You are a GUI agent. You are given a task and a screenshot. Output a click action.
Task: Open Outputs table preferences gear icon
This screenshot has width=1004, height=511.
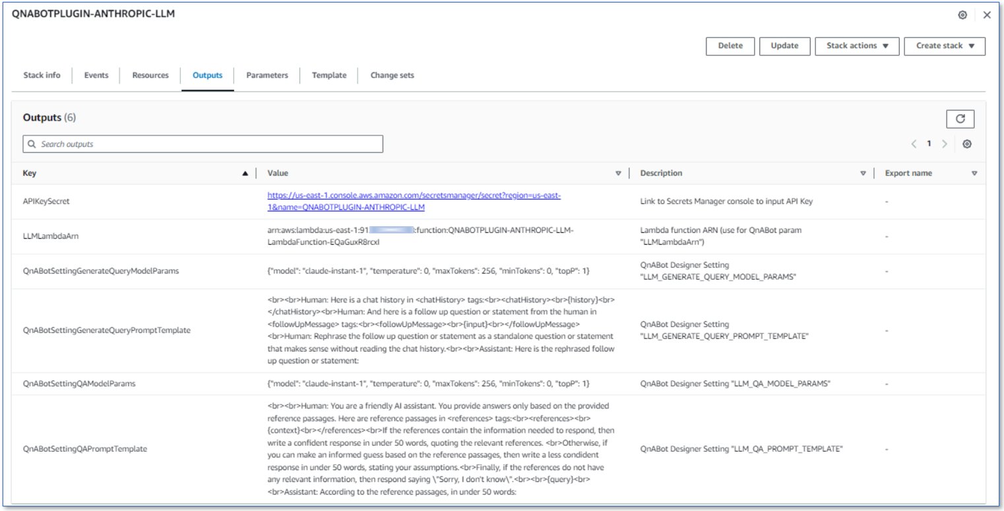pos(967,144)
